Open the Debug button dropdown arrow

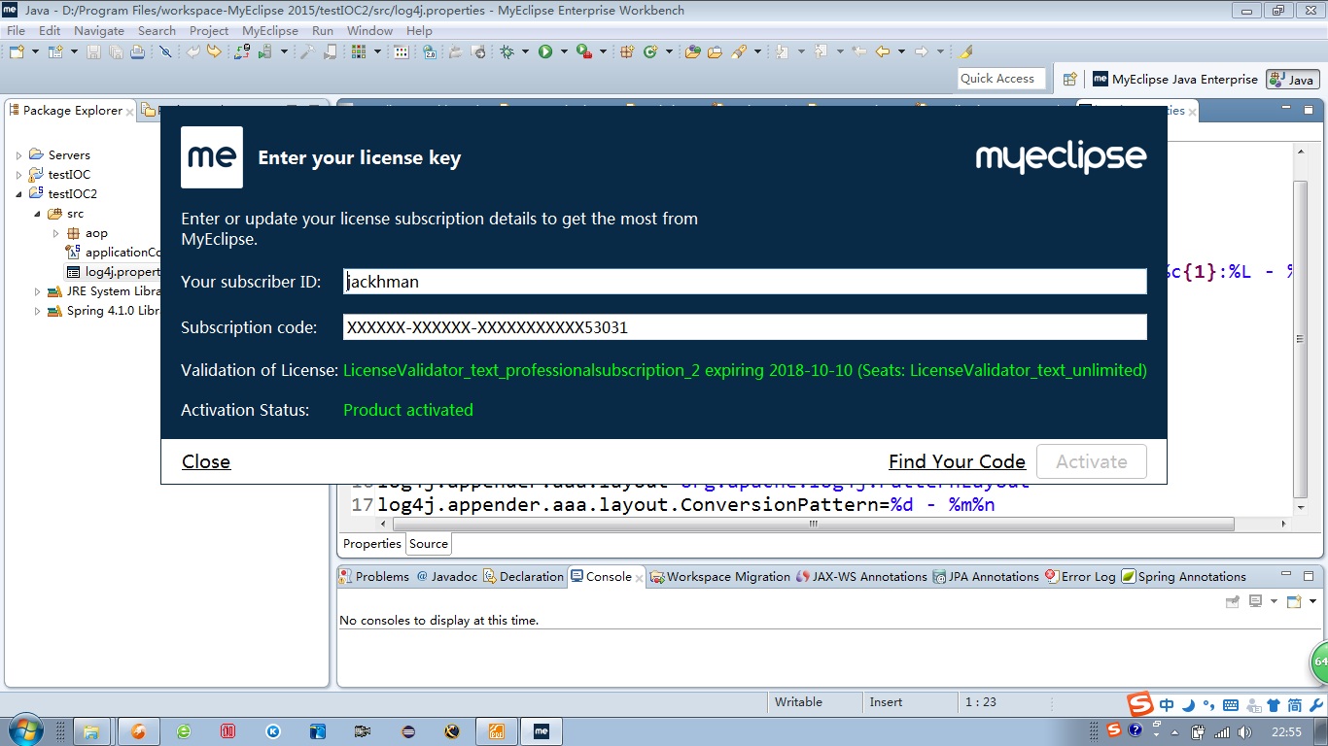[525, 51]
